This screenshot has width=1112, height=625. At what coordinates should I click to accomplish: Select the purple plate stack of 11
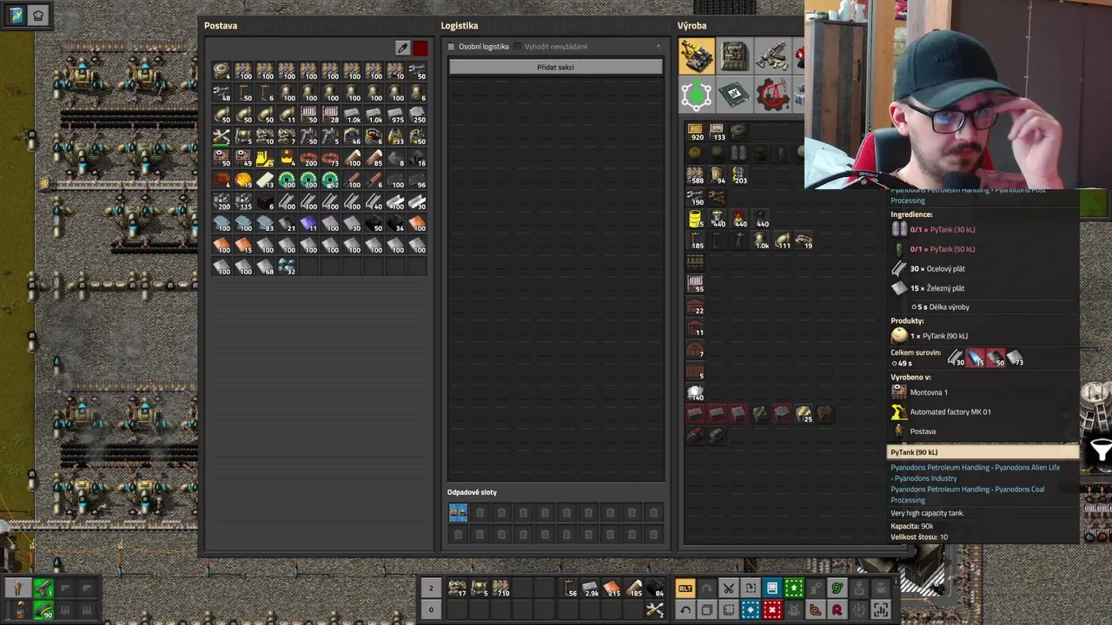pos(308,223)
